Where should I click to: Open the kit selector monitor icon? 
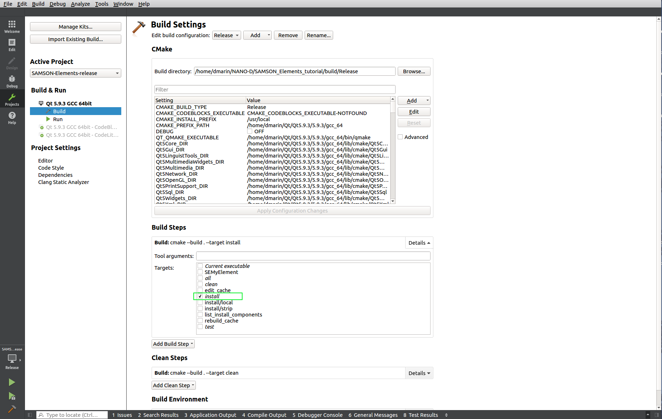[x=12, y=358]
